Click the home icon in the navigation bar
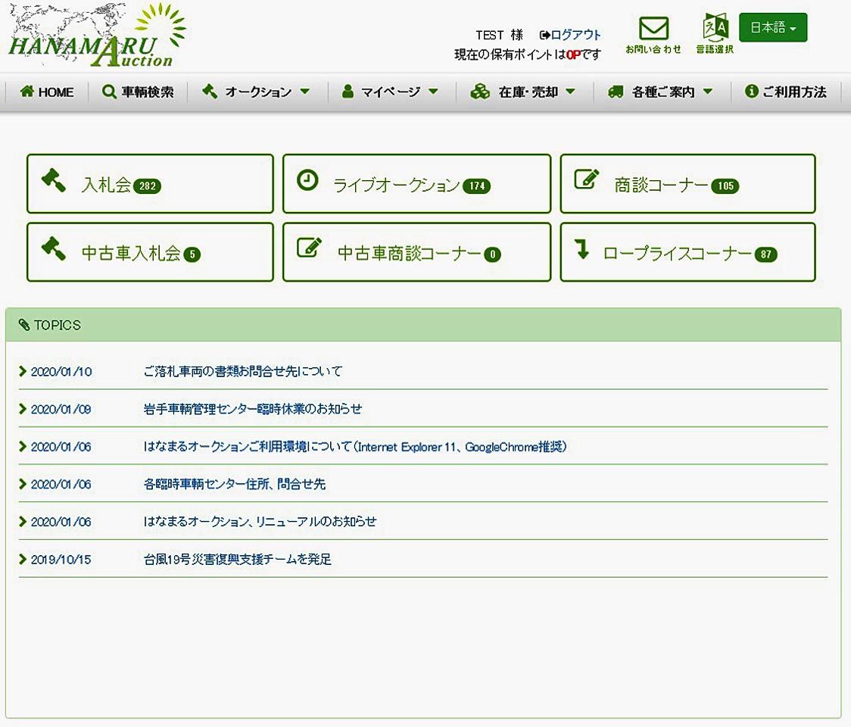851x727 pixels. click(x=27, y=92)
